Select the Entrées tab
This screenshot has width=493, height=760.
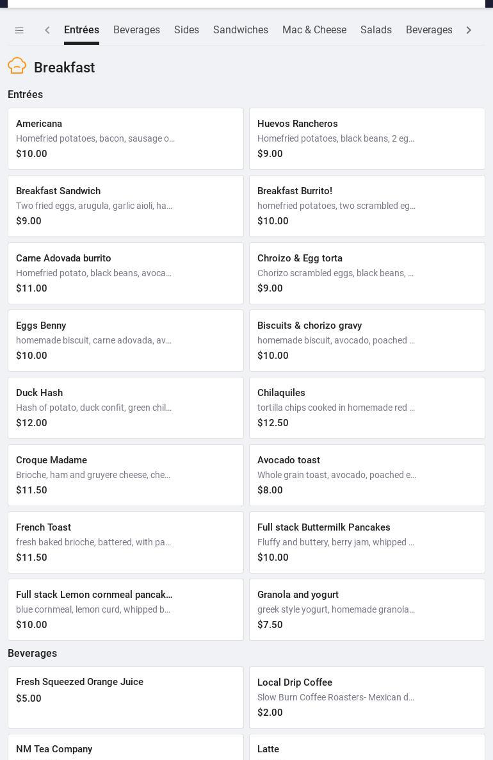[81, 30]
